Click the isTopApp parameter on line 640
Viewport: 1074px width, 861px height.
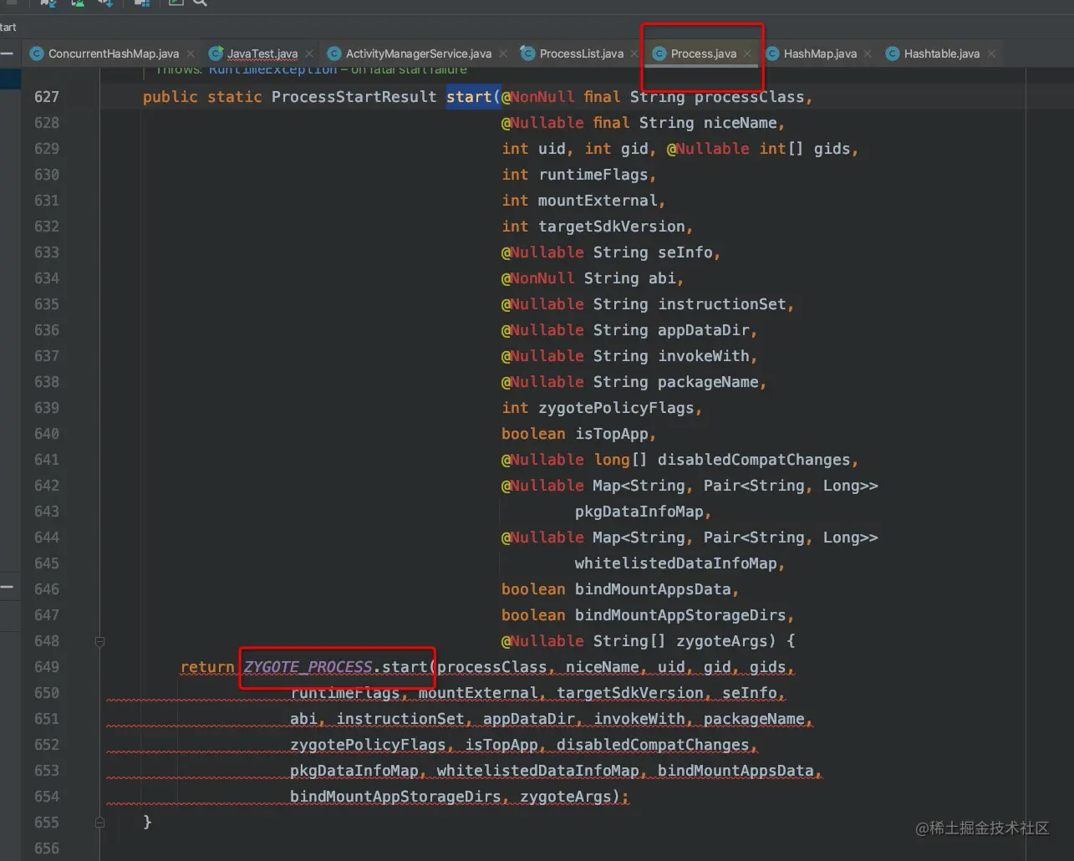coord(612,434)
